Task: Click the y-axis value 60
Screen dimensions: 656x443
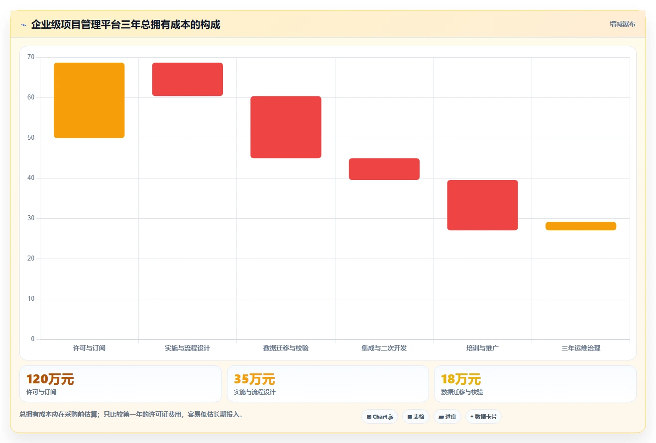Action: click(31, 97)
